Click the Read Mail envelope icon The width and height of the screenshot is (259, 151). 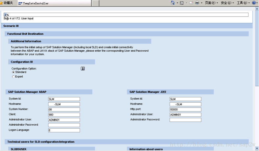pyautogui.click(x=191, y=3)
